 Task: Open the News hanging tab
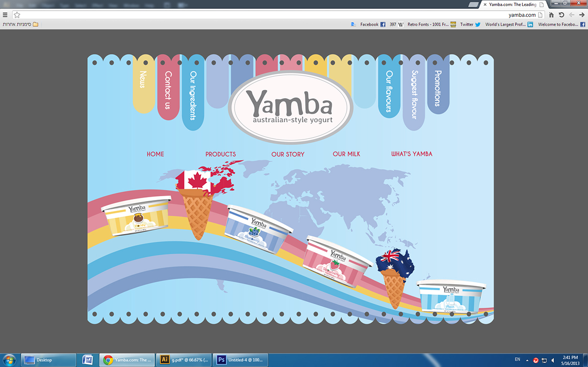tap(144, 84)
